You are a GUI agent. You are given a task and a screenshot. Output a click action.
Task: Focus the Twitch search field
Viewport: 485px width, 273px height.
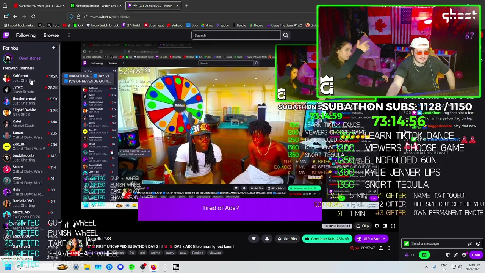[x=236, y=35]
